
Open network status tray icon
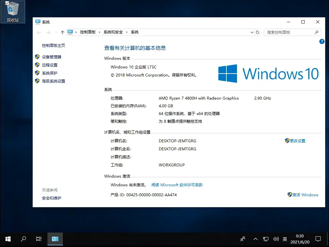(266, 239)
